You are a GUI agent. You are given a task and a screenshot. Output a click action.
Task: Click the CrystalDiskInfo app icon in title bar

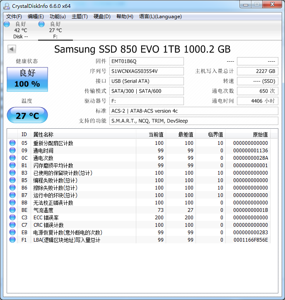point(7,6)
